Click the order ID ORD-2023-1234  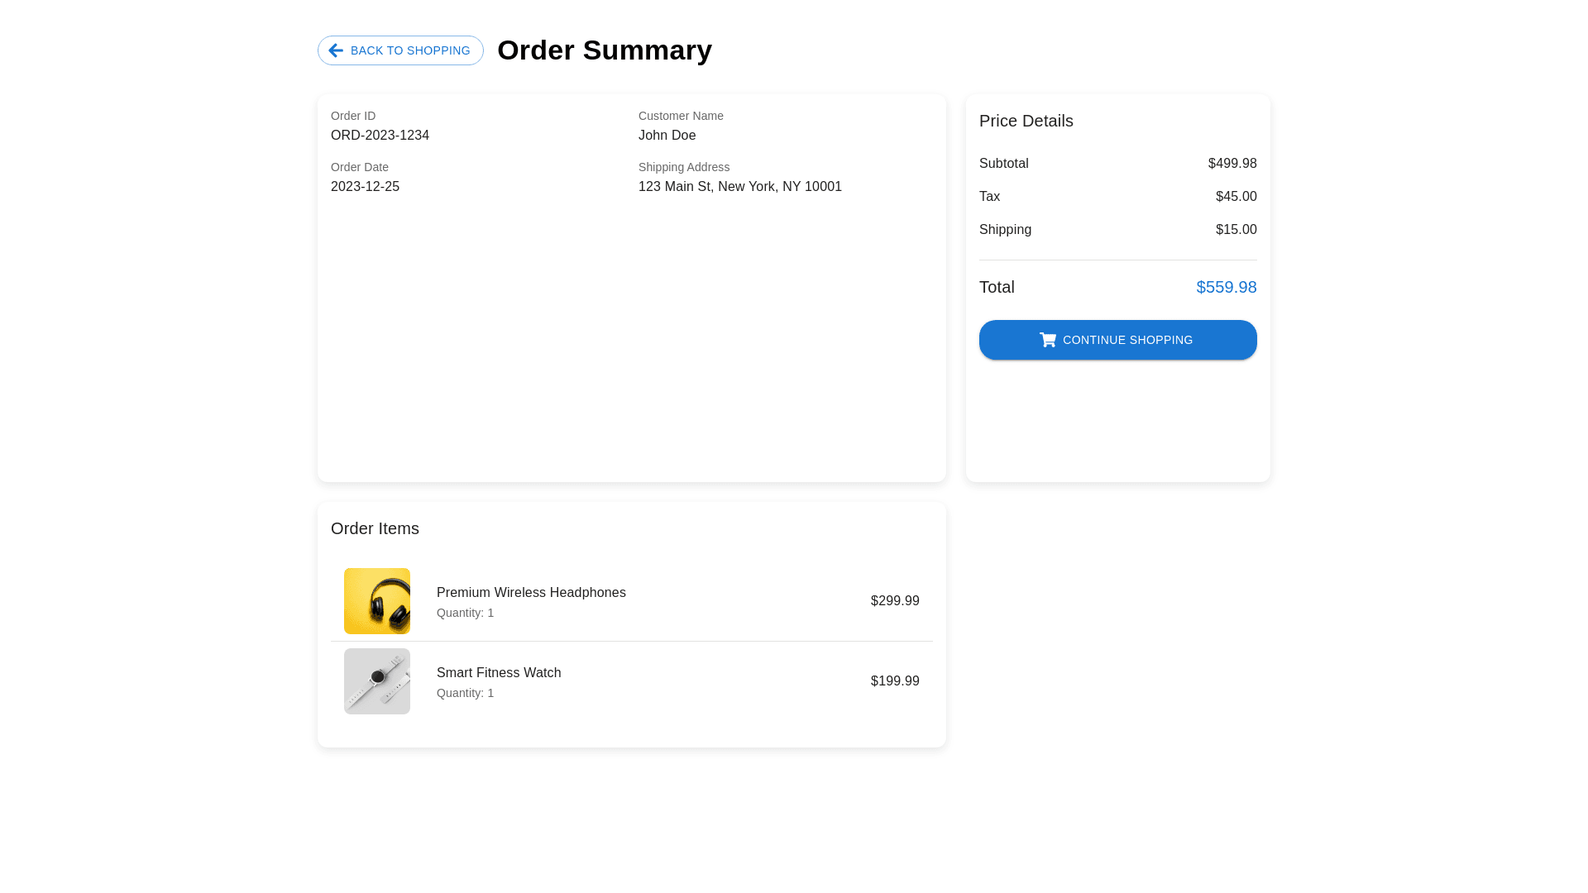click(x=380, y=136)
